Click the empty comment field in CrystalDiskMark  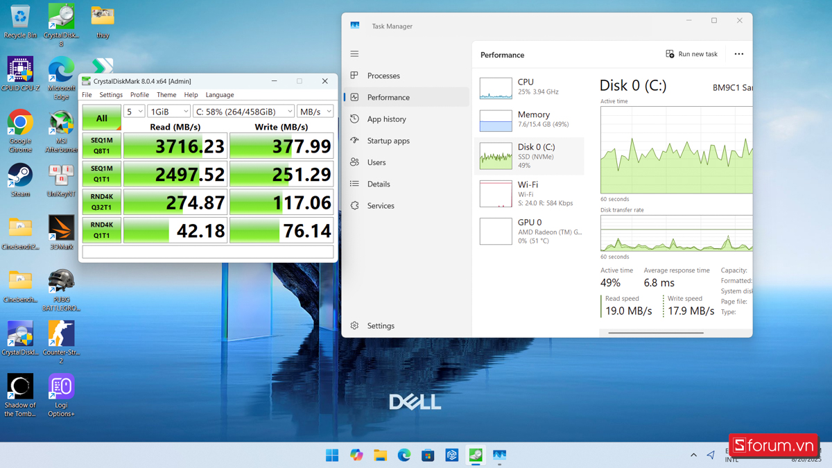(x=208, y=252)
